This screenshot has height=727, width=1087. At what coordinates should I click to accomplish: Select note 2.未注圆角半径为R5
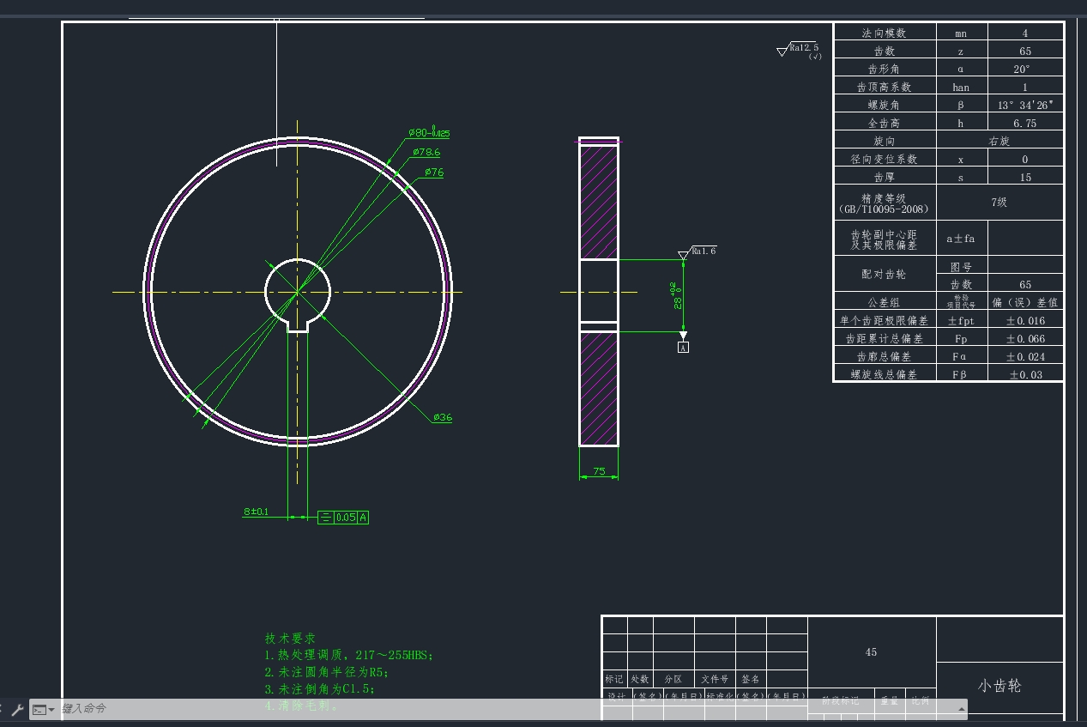tap(327, 672)
